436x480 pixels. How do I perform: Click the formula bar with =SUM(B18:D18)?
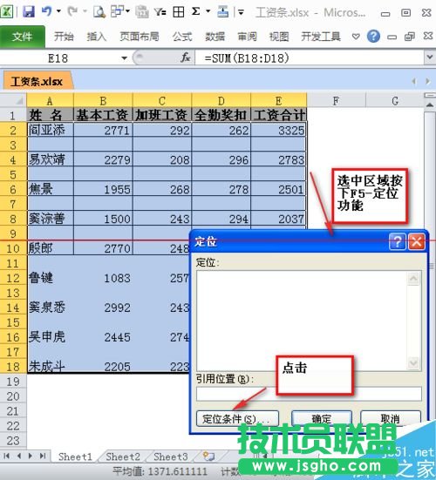(310, 57)
